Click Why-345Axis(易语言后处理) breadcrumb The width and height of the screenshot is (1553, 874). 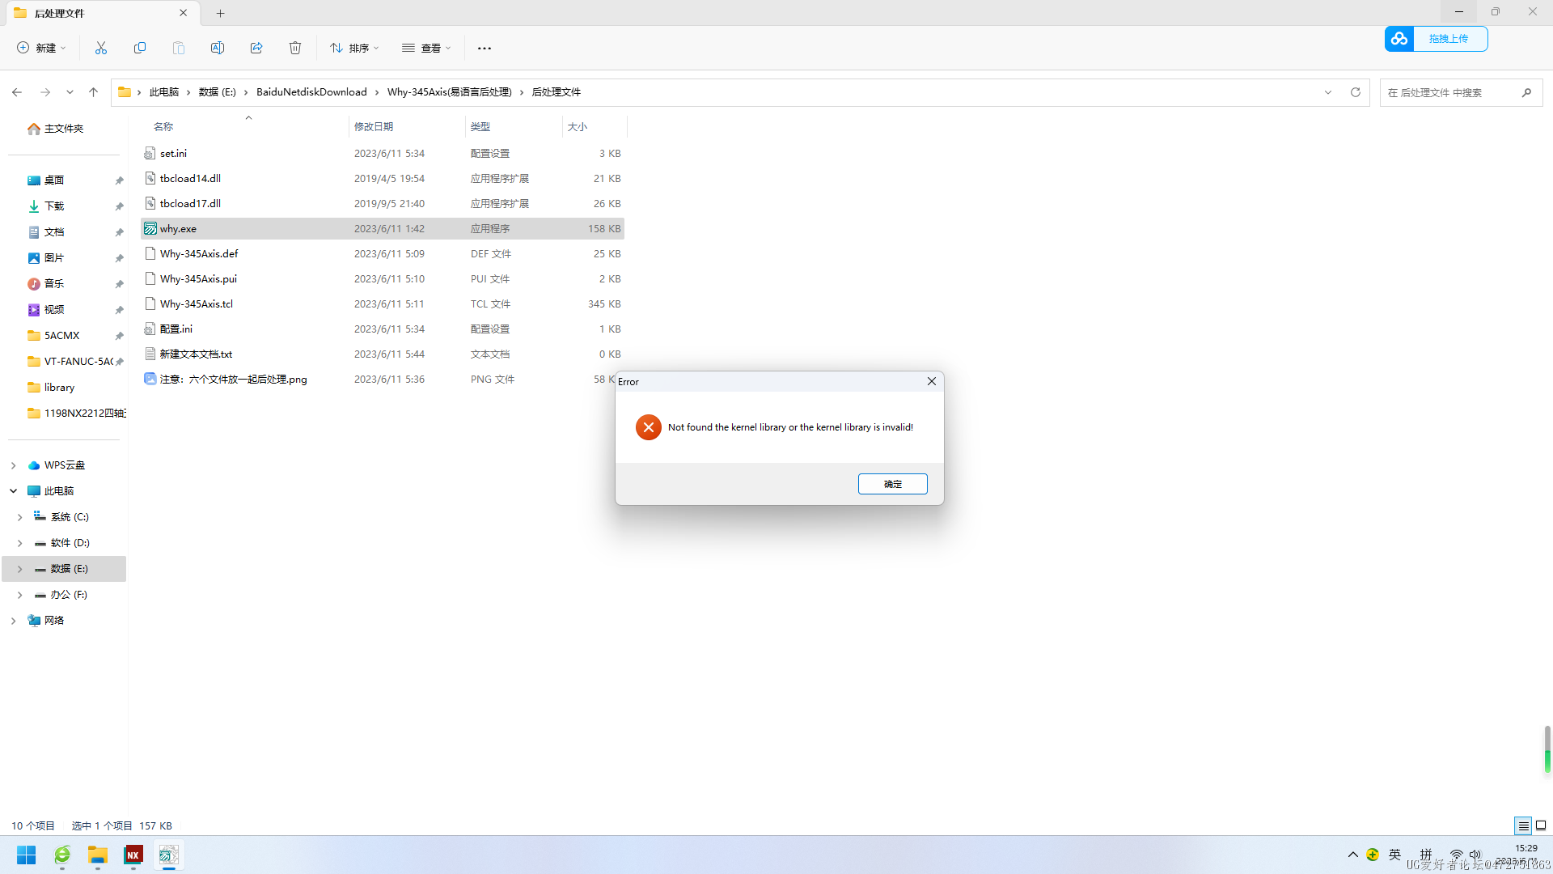(450, 92)
